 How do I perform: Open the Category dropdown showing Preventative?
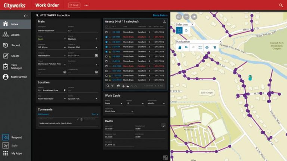(52, 56)
